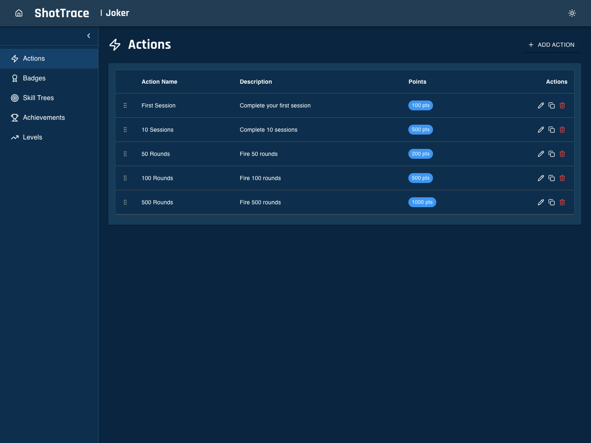Open Skill Trees in the sidebar
Viewport: 591px width, 443px height.
[x=49, y=98]
